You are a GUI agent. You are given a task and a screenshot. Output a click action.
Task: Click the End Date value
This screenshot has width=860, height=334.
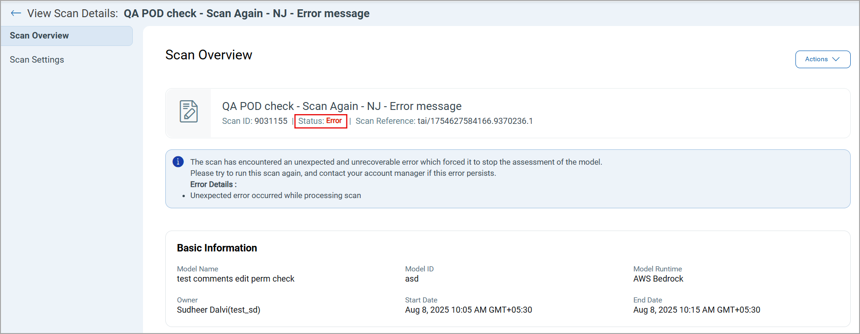[697, 310]
